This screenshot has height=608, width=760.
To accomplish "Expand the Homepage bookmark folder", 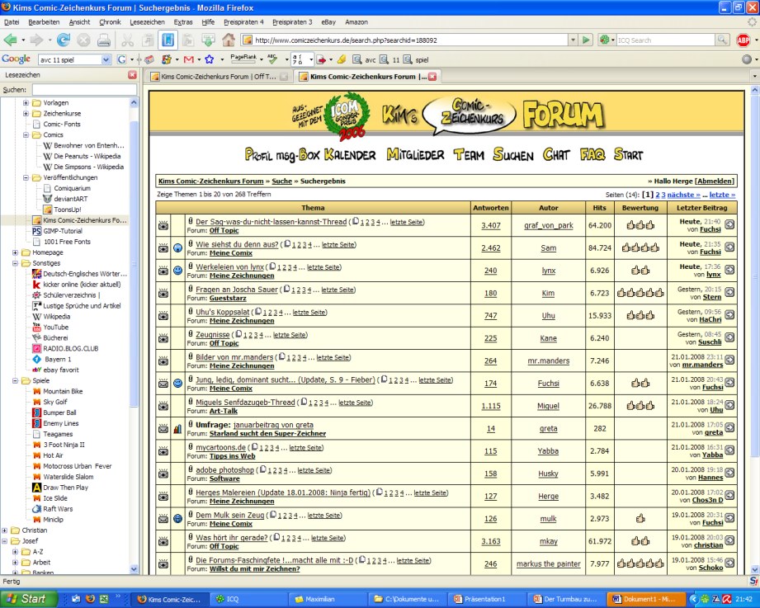I will click(x=15, y=252).
